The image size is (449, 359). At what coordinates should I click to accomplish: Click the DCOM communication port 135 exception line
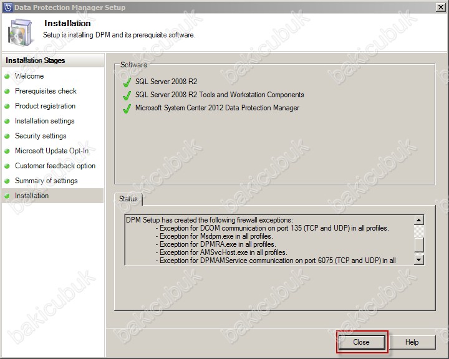[272, 228]
